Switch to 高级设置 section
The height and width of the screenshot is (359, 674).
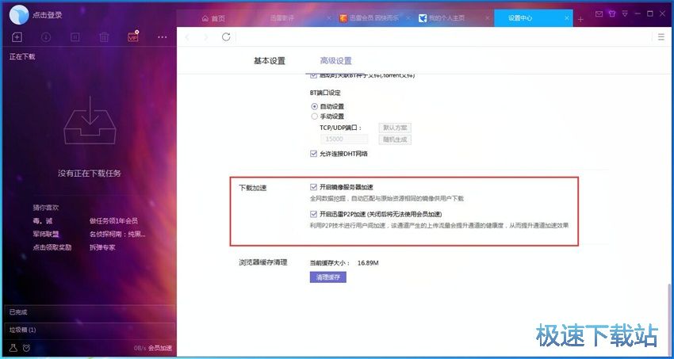335,61
